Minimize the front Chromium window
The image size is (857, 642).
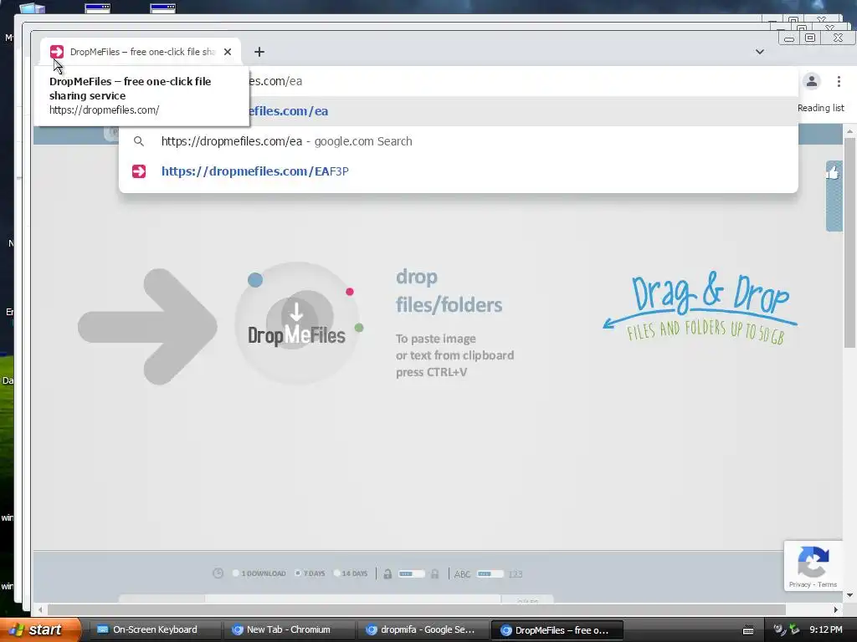coord(788,38)
